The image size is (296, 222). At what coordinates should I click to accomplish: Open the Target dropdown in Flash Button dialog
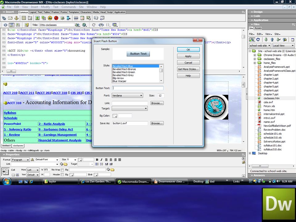point(130,108)
